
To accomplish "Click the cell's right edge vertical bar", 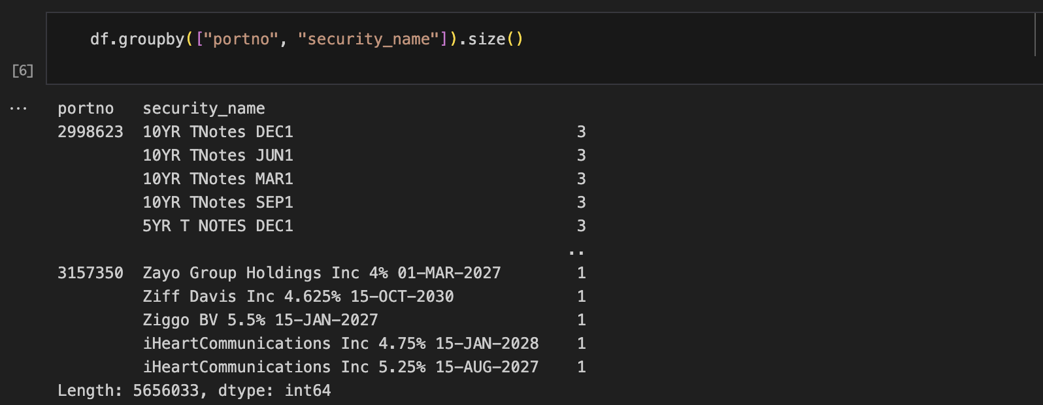I will tap(1035, 37).
